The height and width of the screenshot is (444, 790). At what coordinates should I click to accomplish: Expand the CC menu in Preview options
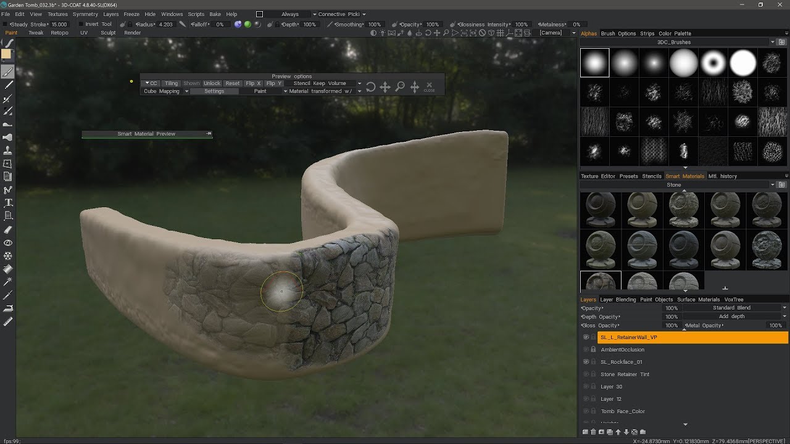(151, 83)
